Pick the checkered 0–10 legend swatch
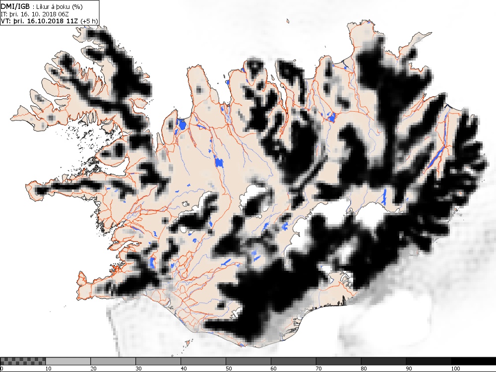496x372 pixels. pos(23,361)
